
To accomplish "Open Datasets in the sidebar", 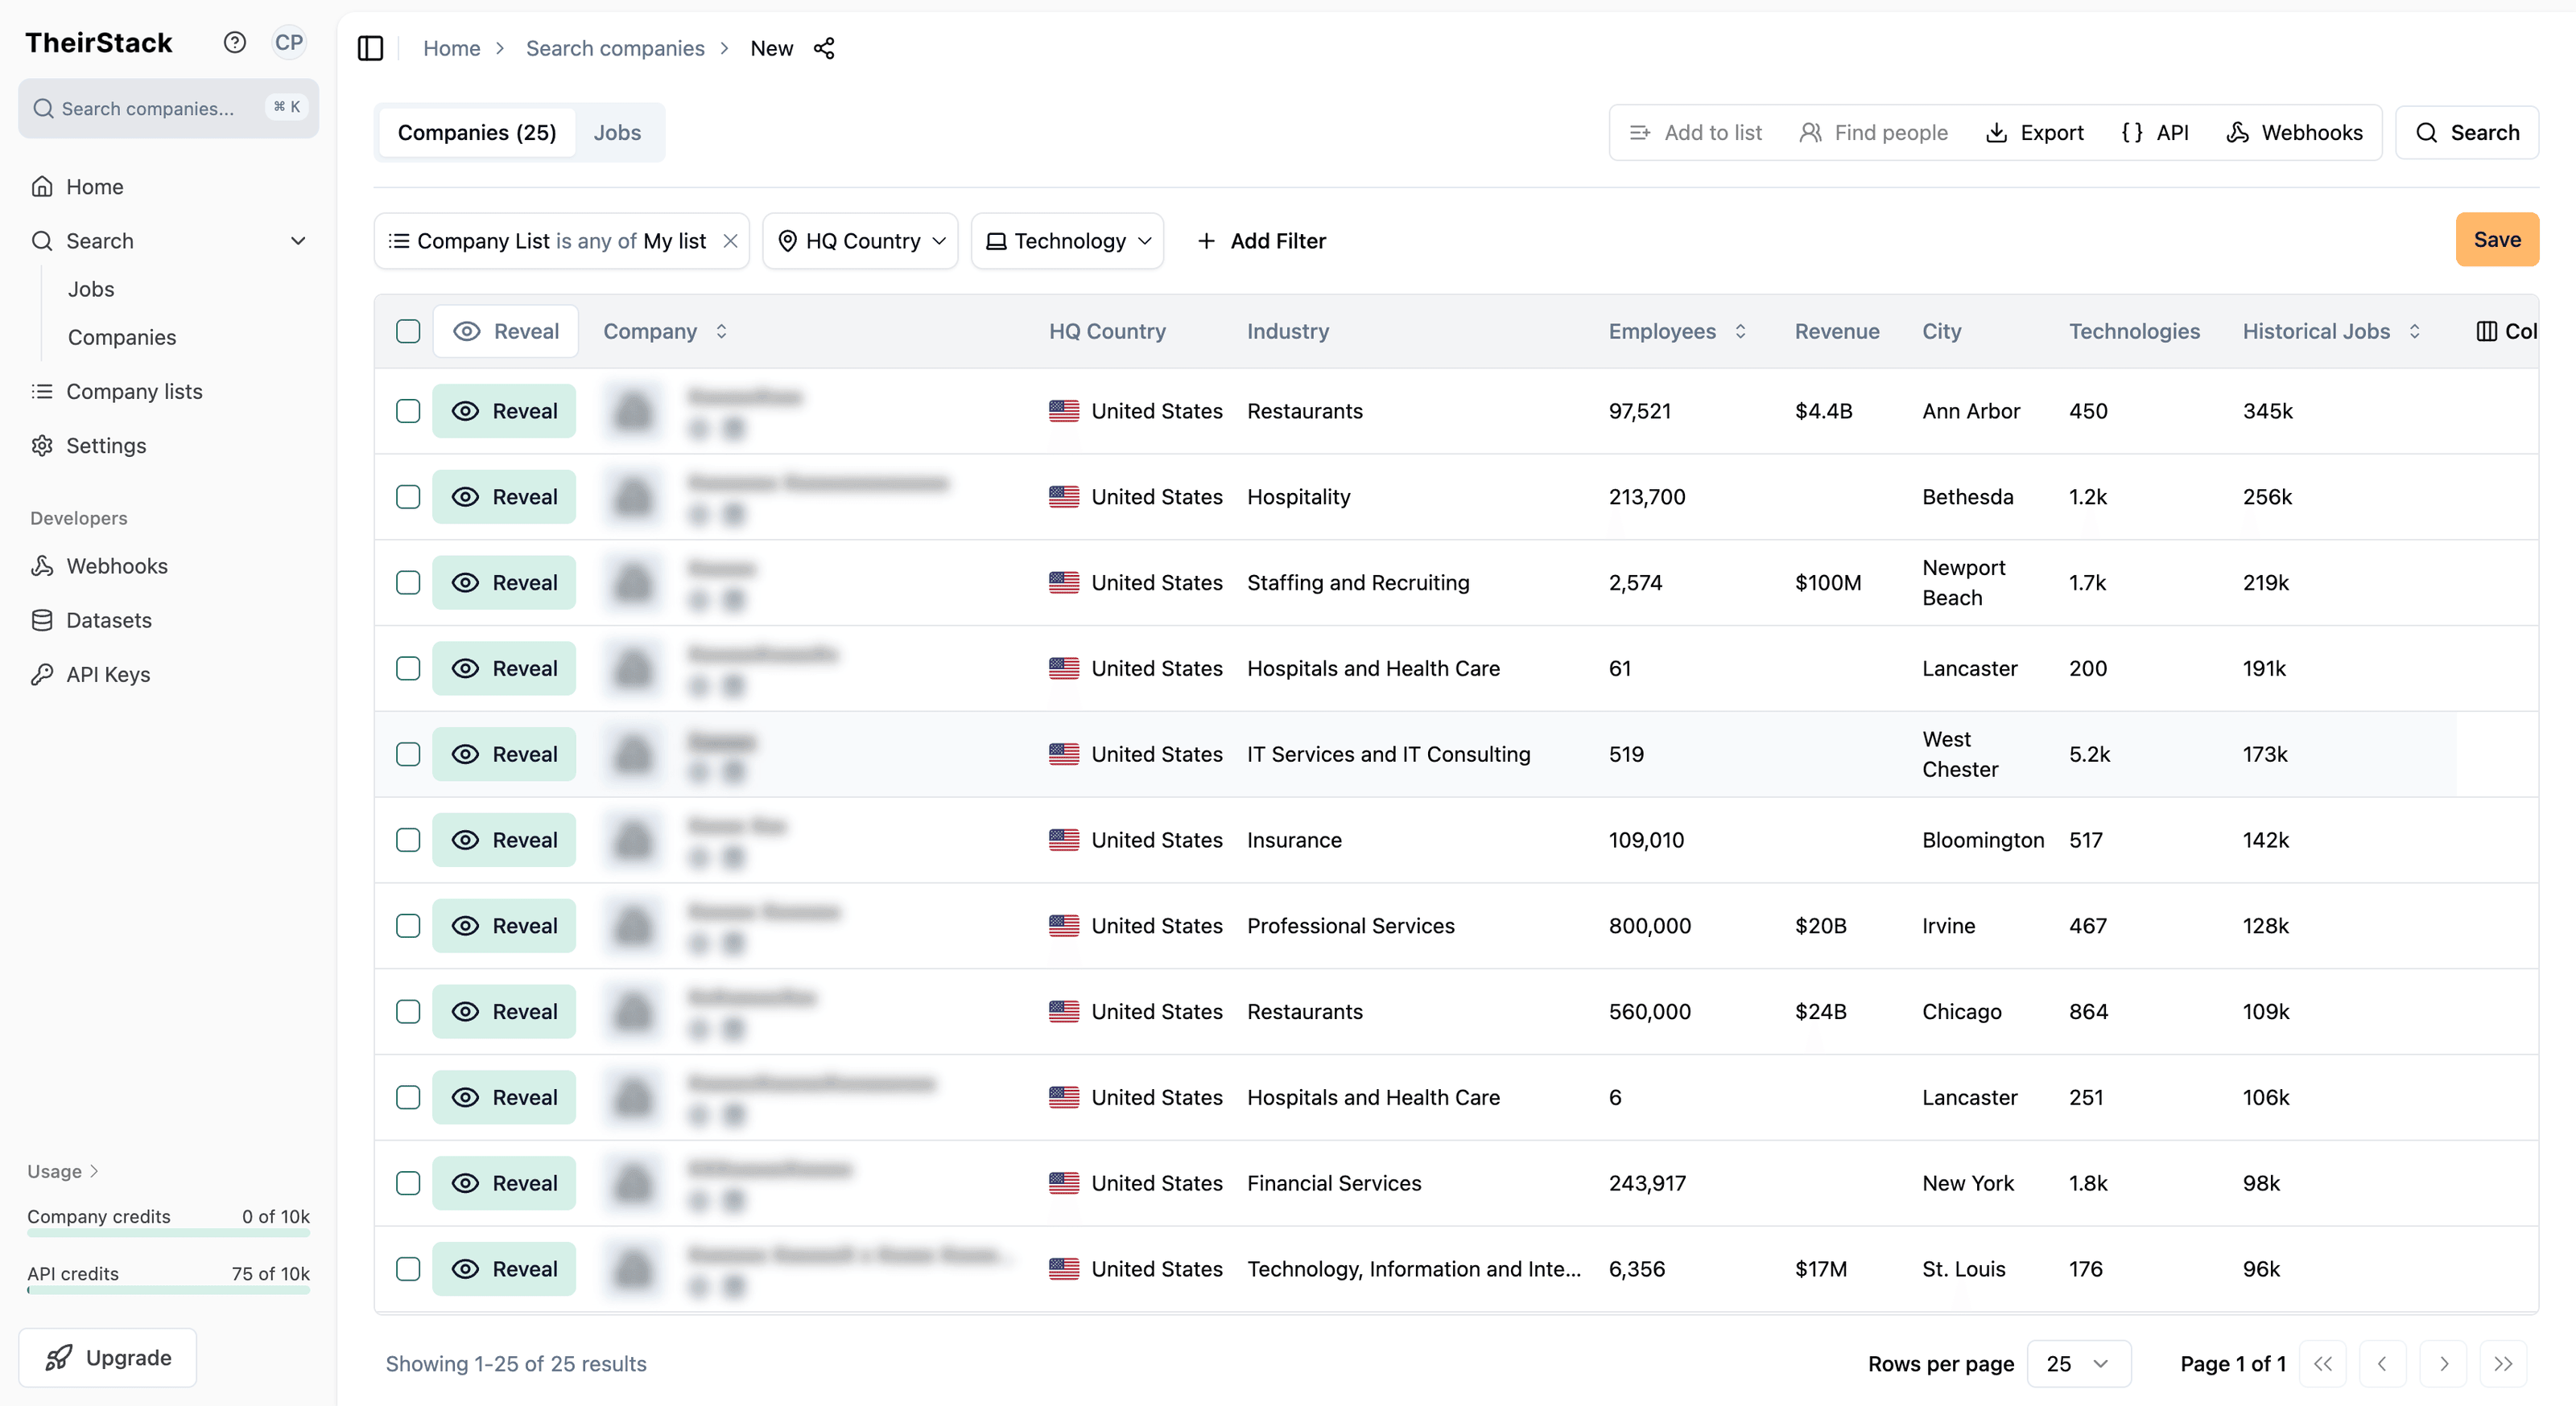I will [x=108, y=621].
